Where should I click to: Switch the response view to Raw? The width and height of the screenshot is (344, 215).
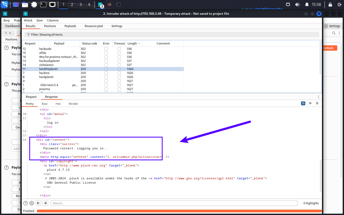45,104
